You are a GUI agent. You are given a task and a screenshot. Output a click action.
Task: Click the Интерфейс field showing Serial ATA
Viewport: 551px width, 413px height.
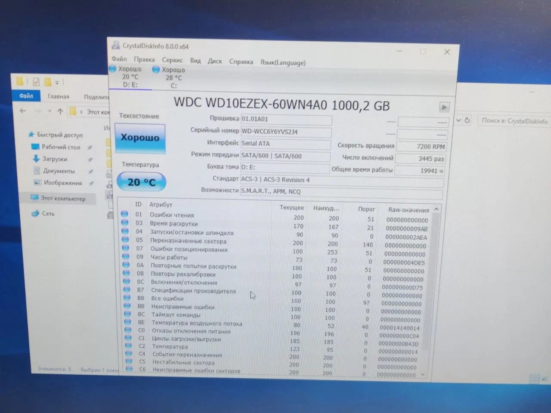tap(285, 144)
